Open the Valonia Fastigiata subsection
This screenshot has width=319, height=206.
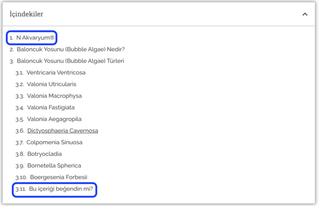click(x=51, y=107)
